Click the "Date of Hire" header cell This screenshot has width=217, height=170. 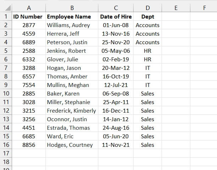click(x=116, y=16)
